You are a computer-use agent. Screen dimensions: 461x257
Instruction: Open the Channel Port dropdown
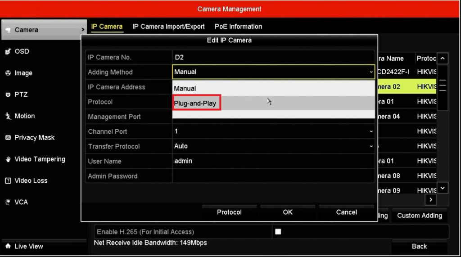(371, 131)
